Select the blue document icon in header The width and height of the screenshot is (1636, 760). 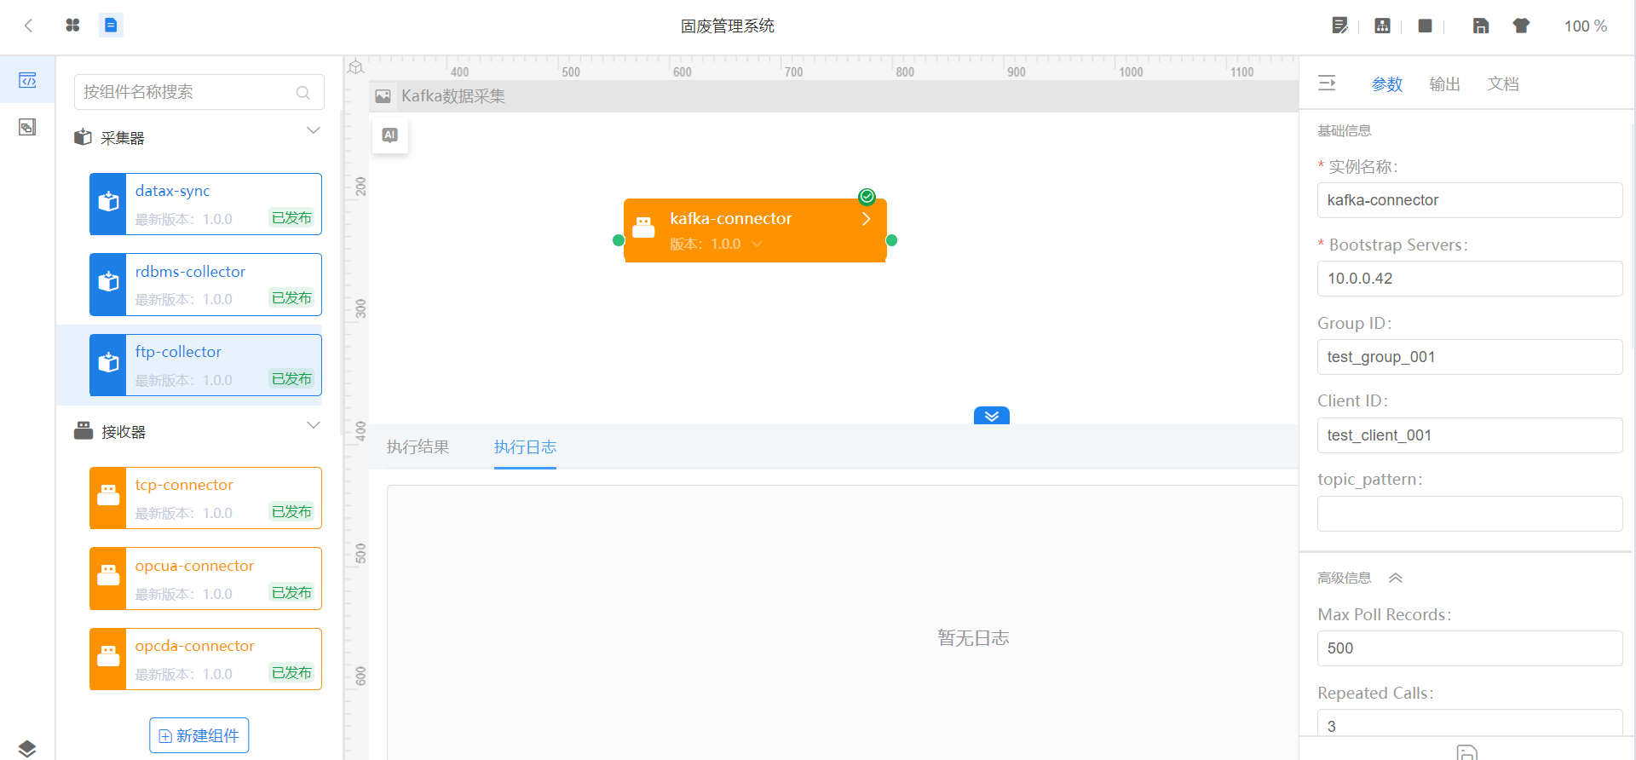[x=111, y=26]
